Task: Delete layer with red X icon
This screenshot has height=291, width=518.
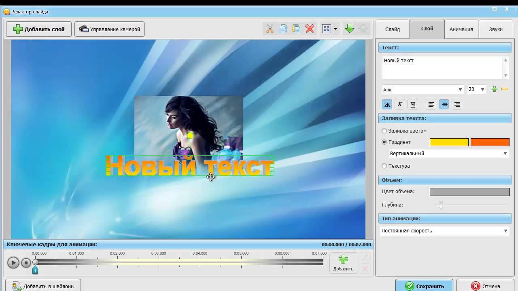Action: click(310, 29)
